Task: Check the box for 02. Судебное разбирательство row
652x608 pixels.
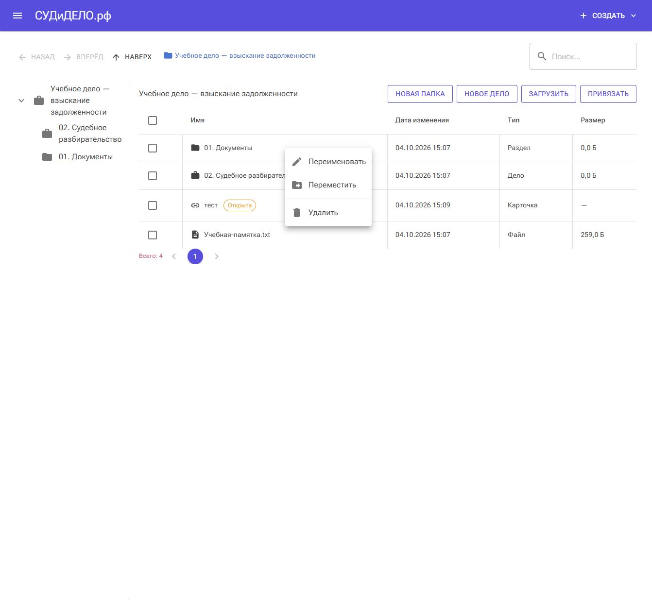Action: coord(153,176)
